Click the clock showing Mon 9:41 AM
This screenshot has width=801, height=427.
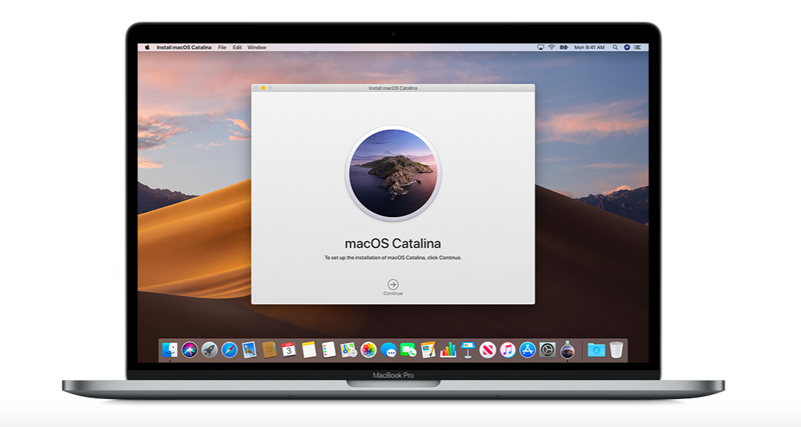(x=589, y=48)
